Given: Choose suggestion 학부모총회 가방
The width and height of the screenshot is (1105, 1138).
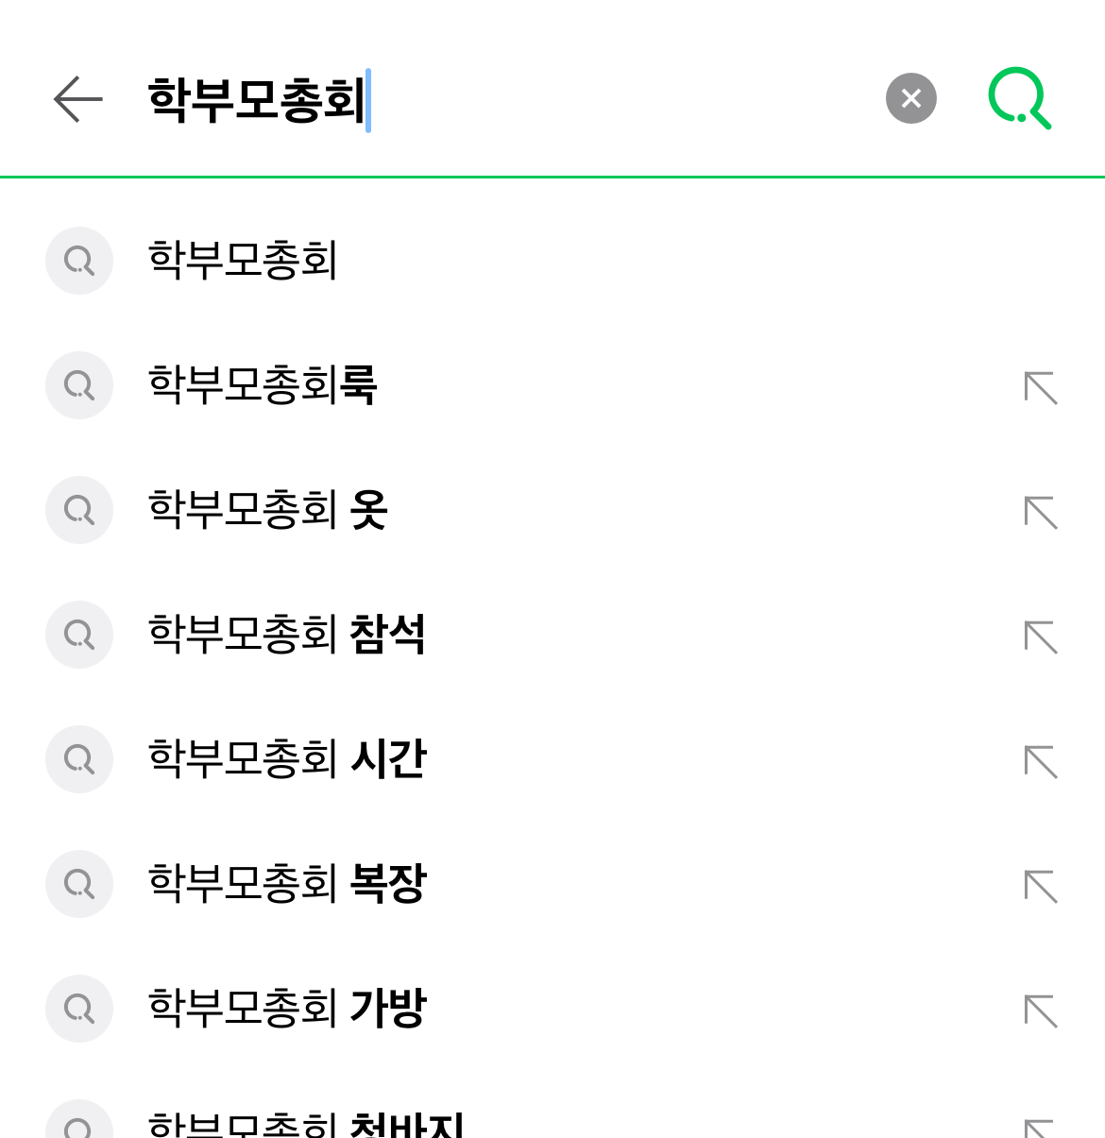Looking at the screenshot, I should coord(552,1009).
